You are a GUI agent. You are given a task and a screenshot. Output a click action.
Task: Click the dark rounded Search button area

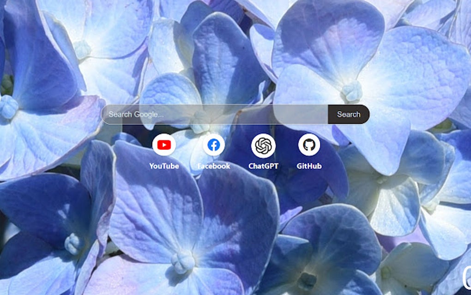click(x=349, y=114)
